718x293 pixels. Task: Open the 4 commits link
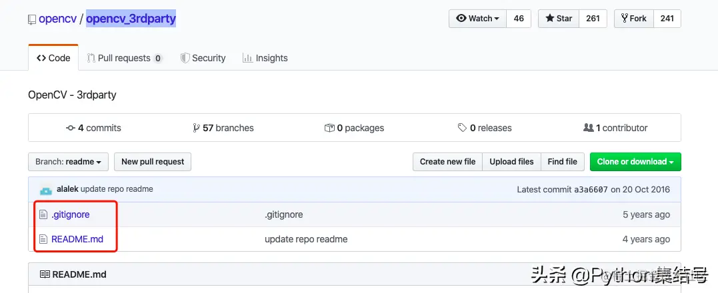94,128
